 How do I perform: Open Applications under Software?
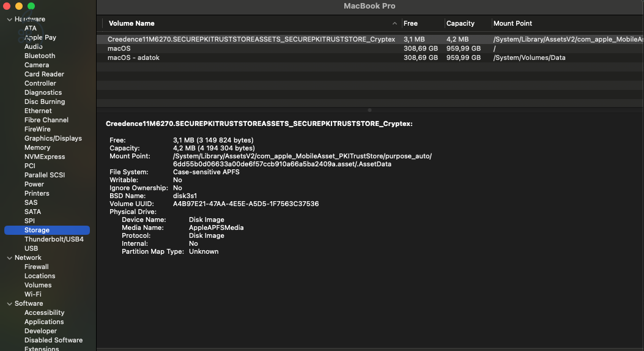click(x=44, y=322)
